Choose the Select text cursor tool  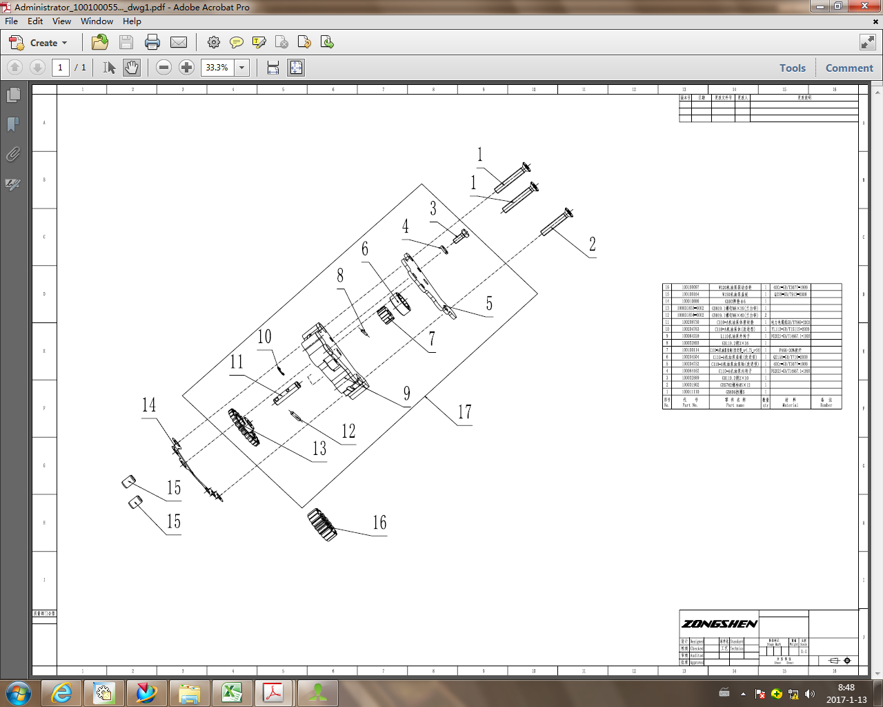[x=109, y=68]
